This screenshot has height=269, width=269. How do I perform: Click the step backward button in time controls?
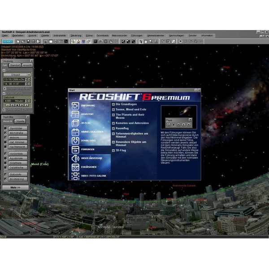pos(13,105)
